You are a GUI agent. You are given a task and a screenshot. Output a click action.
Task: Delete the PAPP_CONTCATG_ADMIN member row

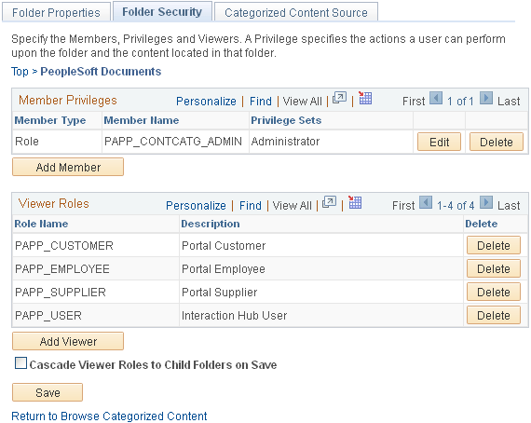tap(497, 142)
